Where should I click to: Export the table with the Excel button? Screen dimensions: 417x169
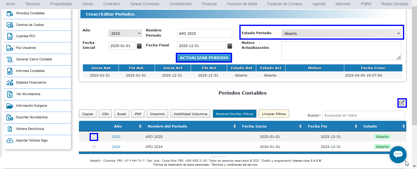[x=122, y=114]
